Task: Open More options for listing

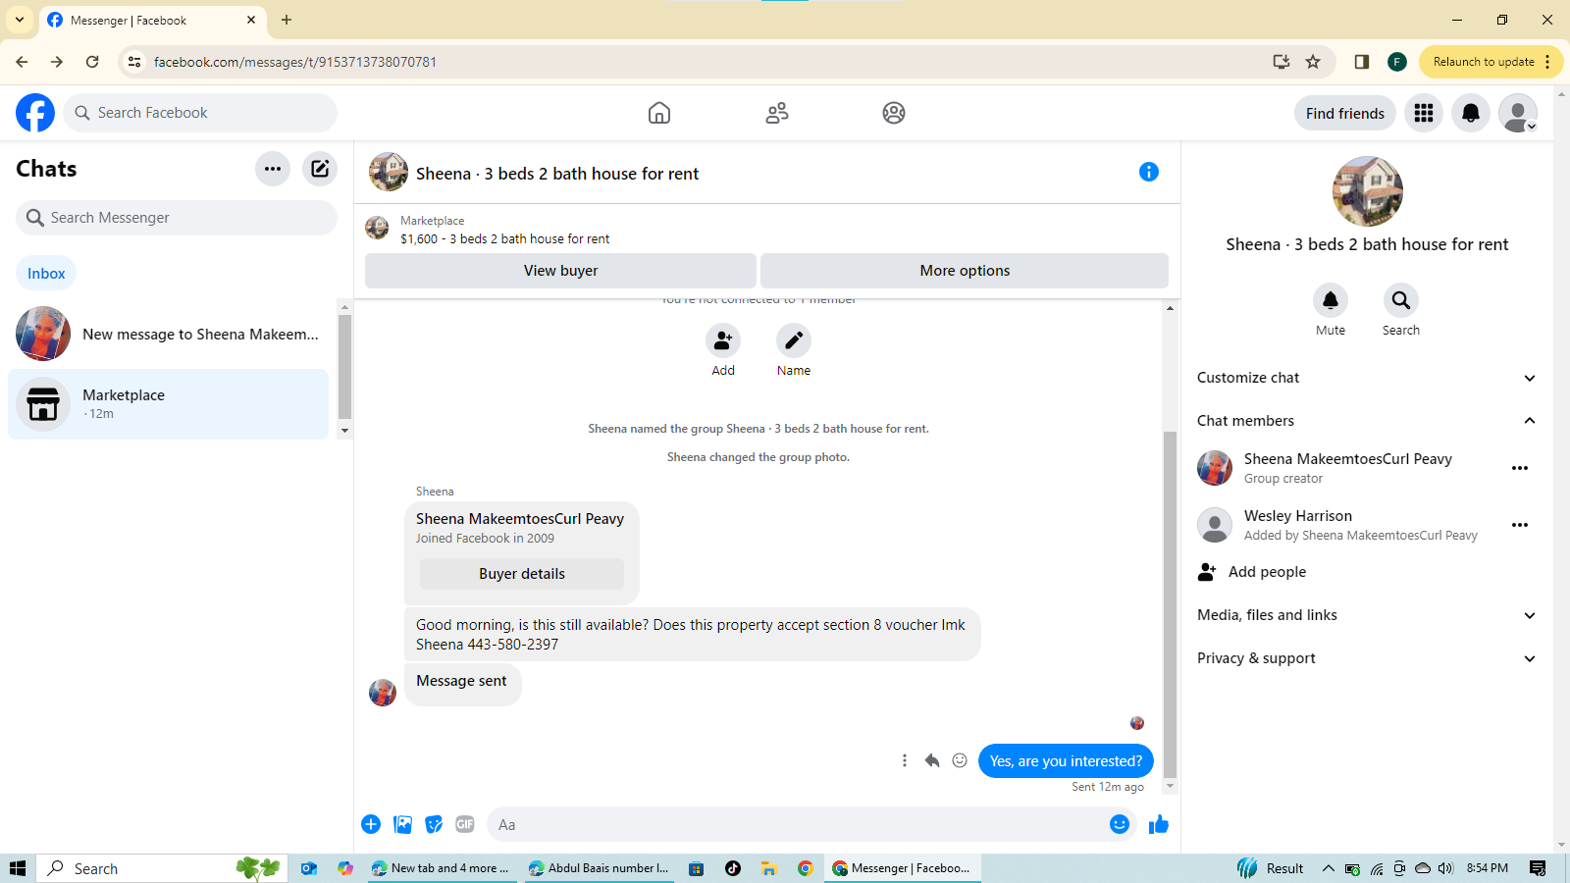Action: tap(965, 271)
